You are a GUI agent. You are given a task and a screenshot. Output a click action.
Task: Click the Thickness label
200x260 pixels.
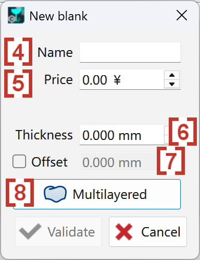click(44, 135)
